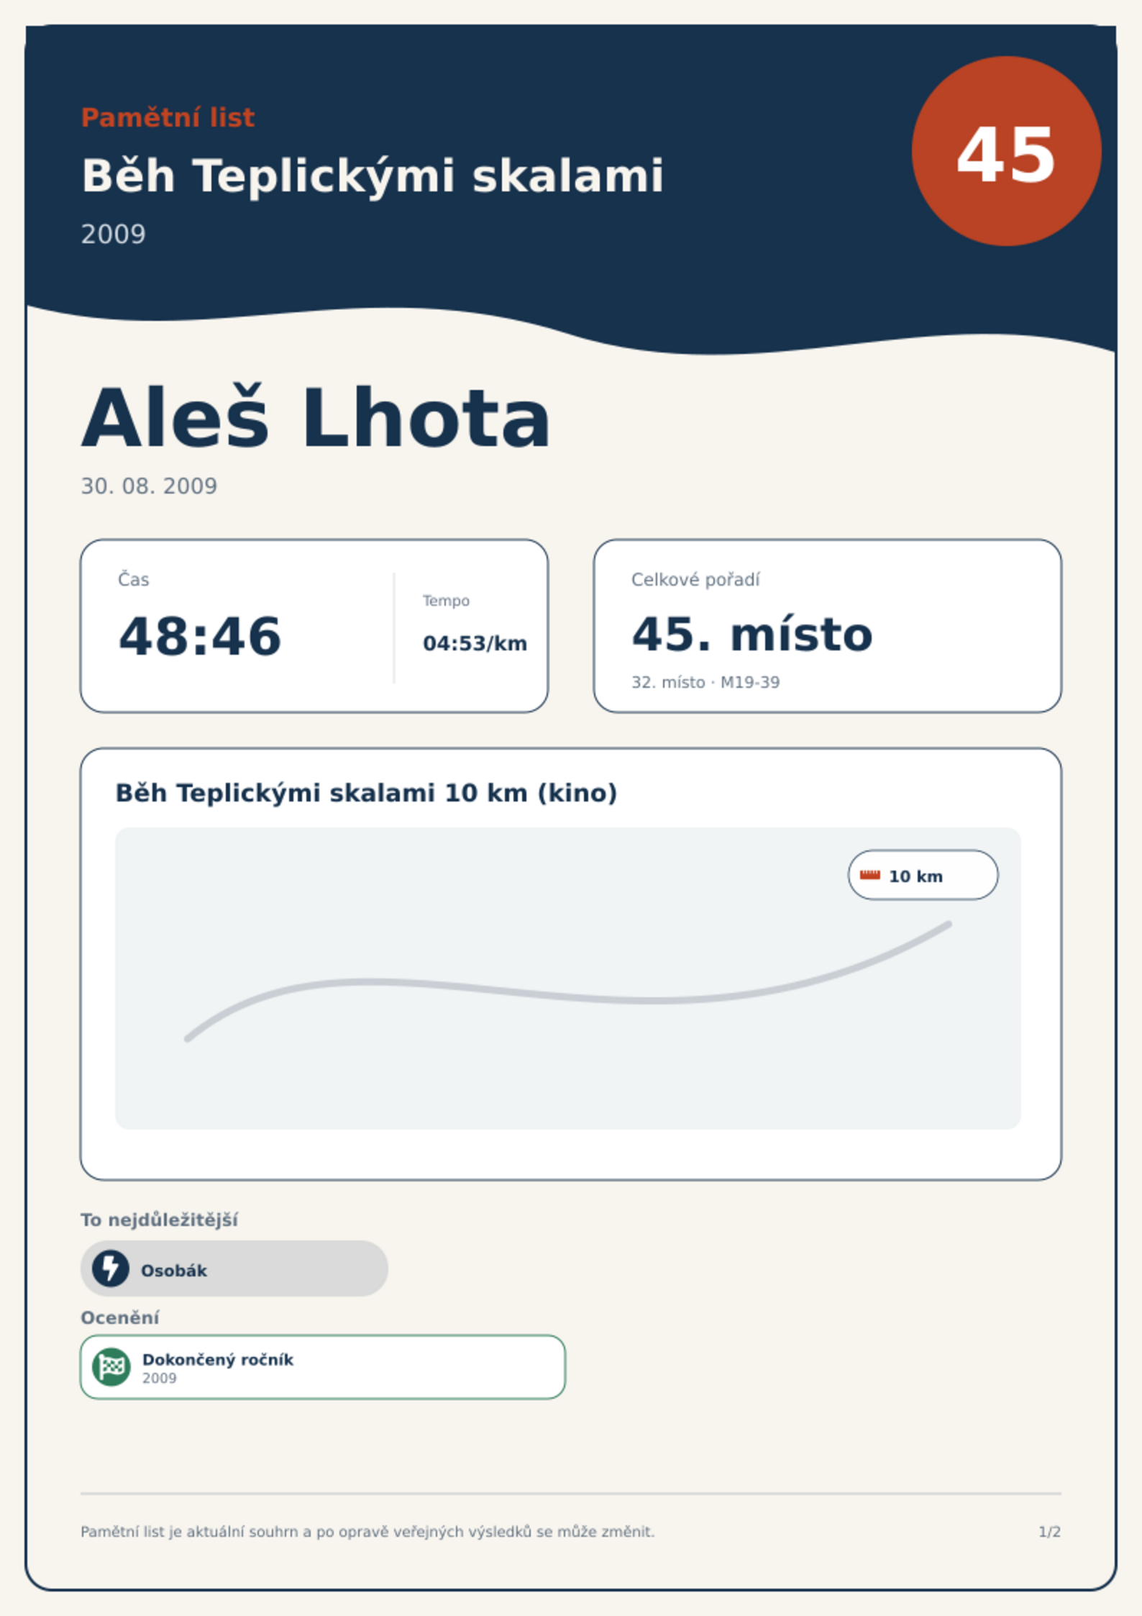Viewport: 1142px width, 1616px height.
Task: Select the Osobák highlight badge
Action: (234, 1268)
